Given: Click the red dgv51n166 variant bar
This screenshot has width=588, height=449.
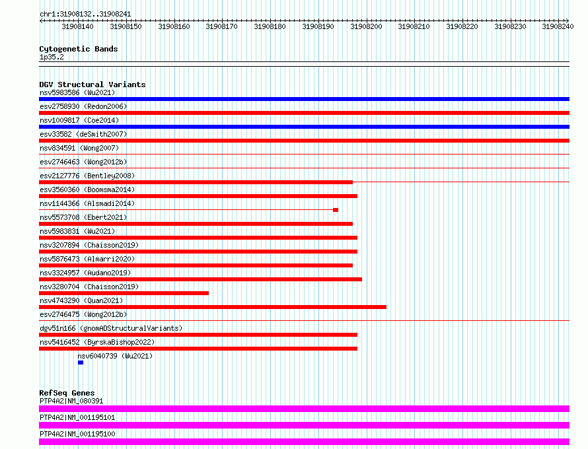Looking at the screenshot, I should tap(198, 335).
